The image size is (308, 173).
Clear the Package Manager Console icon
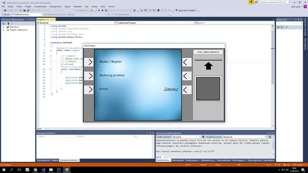tap(270, 137)
